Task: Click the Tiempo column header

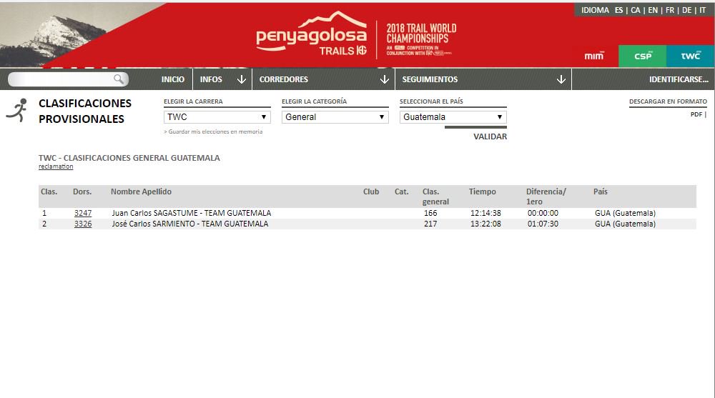Action: pos(483,192)
